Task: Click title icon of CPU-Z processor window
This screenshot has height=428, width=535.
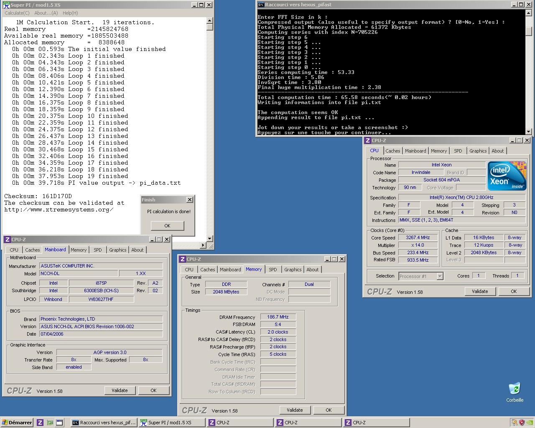Action: [368, 140]
